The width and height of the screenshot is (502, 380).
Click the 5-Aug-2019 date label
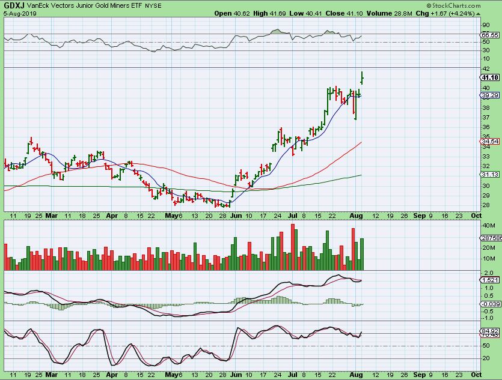click(20, 13)
